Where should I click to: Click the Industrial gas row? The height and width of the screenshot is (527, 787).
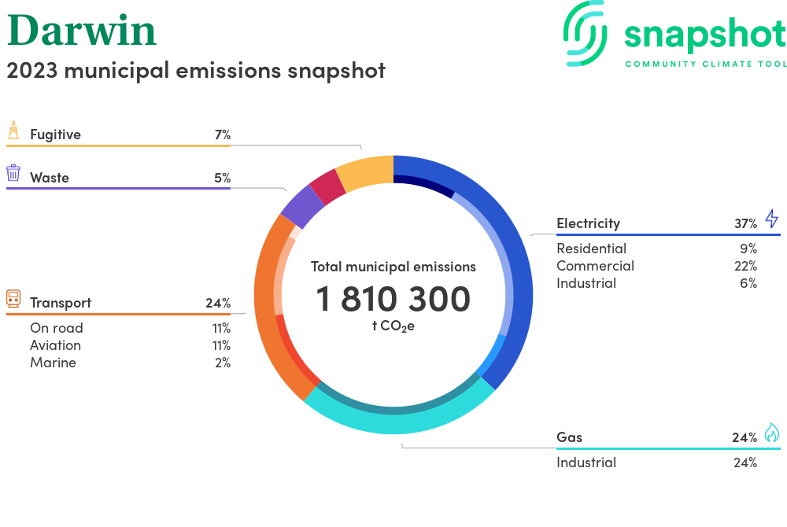coord(656,463)
